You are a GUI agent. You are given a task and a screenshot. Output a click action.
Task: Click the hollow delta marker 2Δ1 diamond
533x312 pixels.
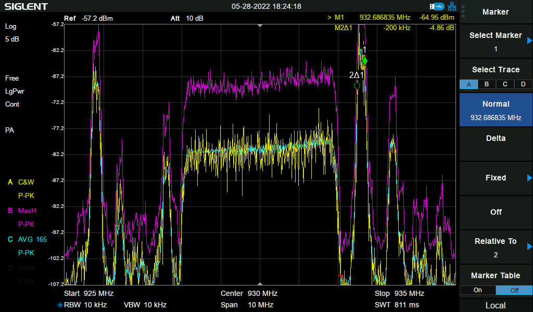tap(357, 85)
